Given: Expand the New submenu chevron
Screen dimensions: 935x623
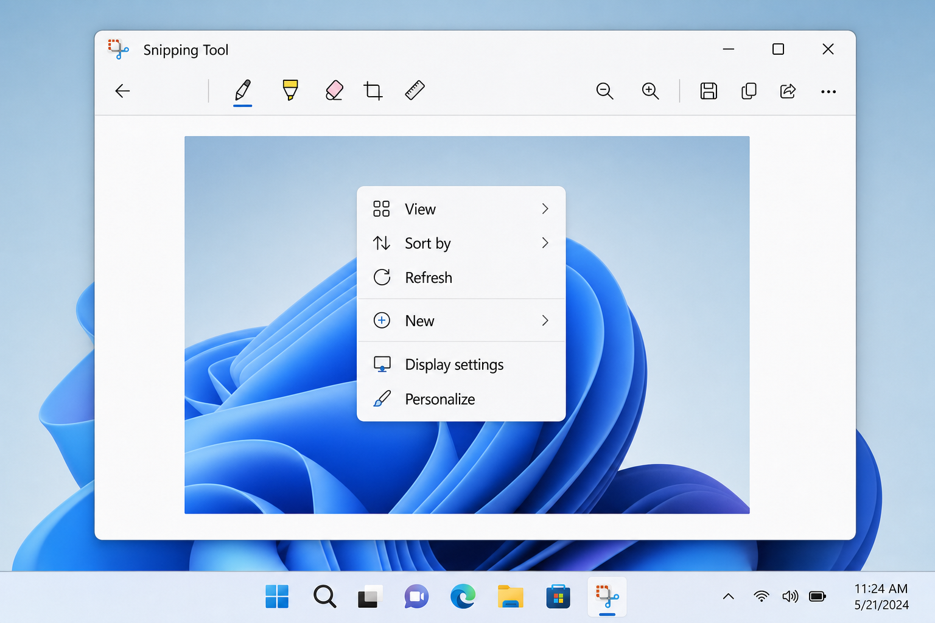Looking at the screenshot, I should (x=545, y=321).
